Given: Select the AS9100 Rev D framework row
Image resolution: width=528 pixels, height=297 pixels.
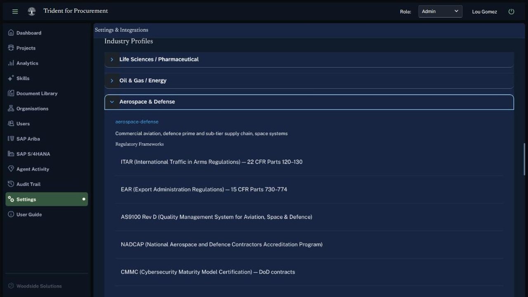Looking at the screenshot, I should click(309, 217).
